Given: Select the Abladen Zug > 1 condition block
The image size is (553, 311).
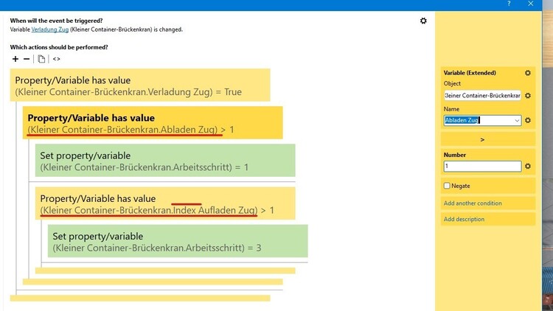Looking at the screenshot, I should [x=153, y=123].
